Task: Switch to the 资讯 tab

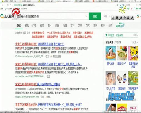Action: (x=27, y=25)
